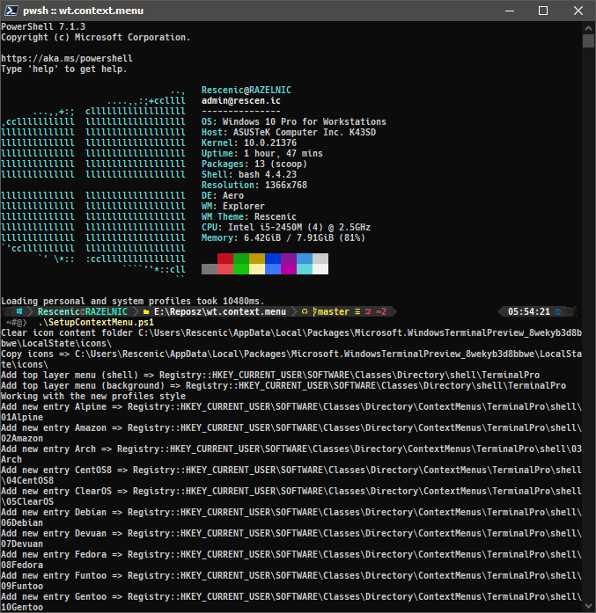This screenshot has width=596, height=613.
Task: Click the Add new entry Funtoo line
Action: coord(291,581)
